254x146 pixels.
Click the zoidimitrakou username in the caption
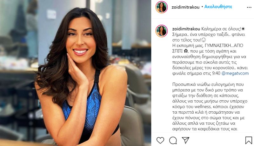click(x=186, y=29)
